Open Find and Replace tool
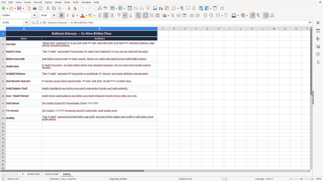The height and width of the screenshot is (181, 323). tap(100, 8)
